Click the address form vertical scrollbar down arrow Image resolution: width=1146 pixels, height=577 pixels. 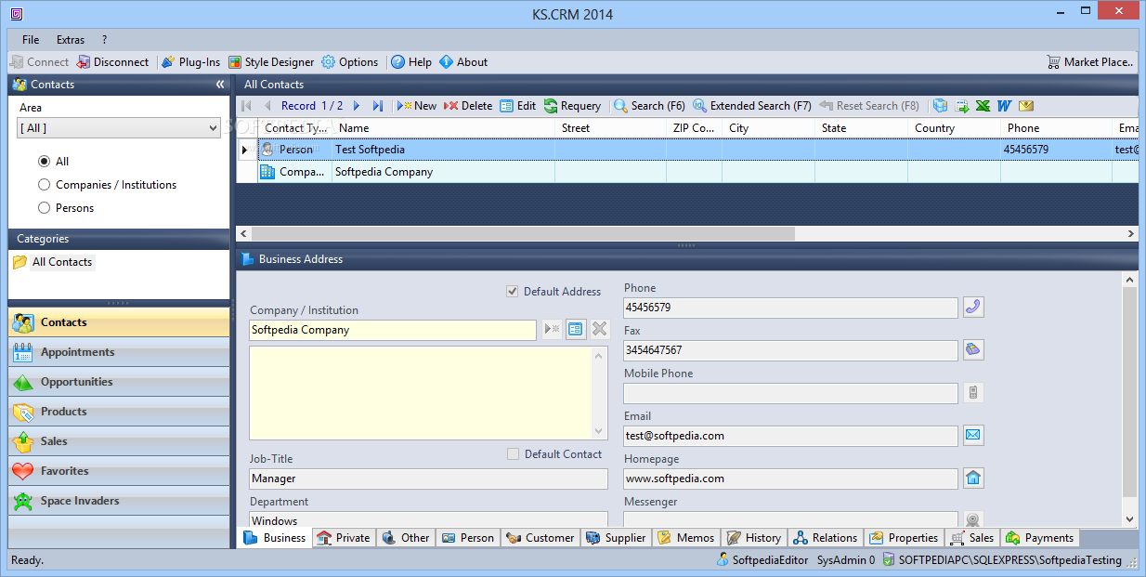point(1130,519)
